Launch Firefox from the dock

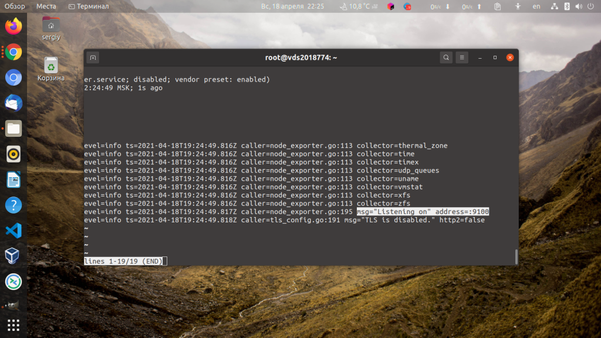tap(13, 26)
